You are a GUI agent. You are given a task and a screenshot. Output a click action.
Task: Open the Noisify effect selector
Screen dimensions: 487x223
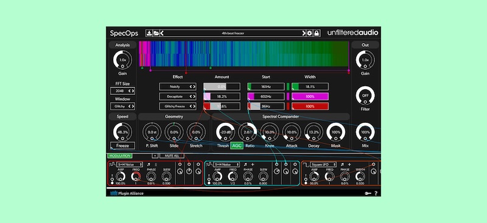click(x=178, y=86)
